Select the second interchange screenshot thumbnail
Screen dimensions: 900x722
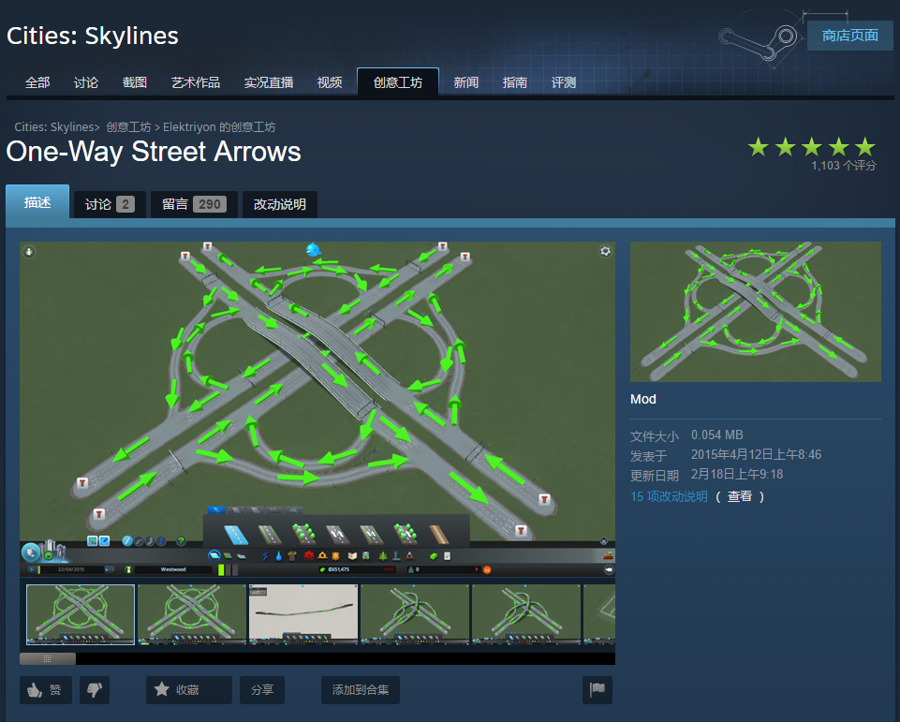tap(192, 614)
